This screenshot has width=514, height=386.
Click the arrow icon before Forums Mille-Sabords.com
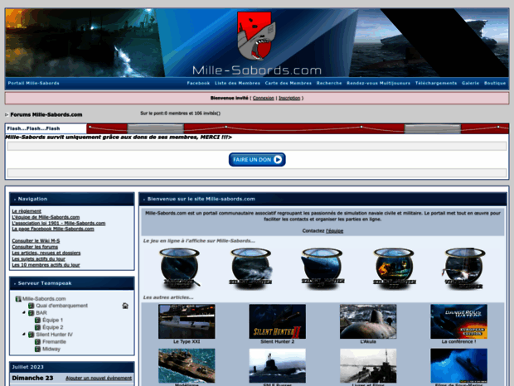(7, 114)
